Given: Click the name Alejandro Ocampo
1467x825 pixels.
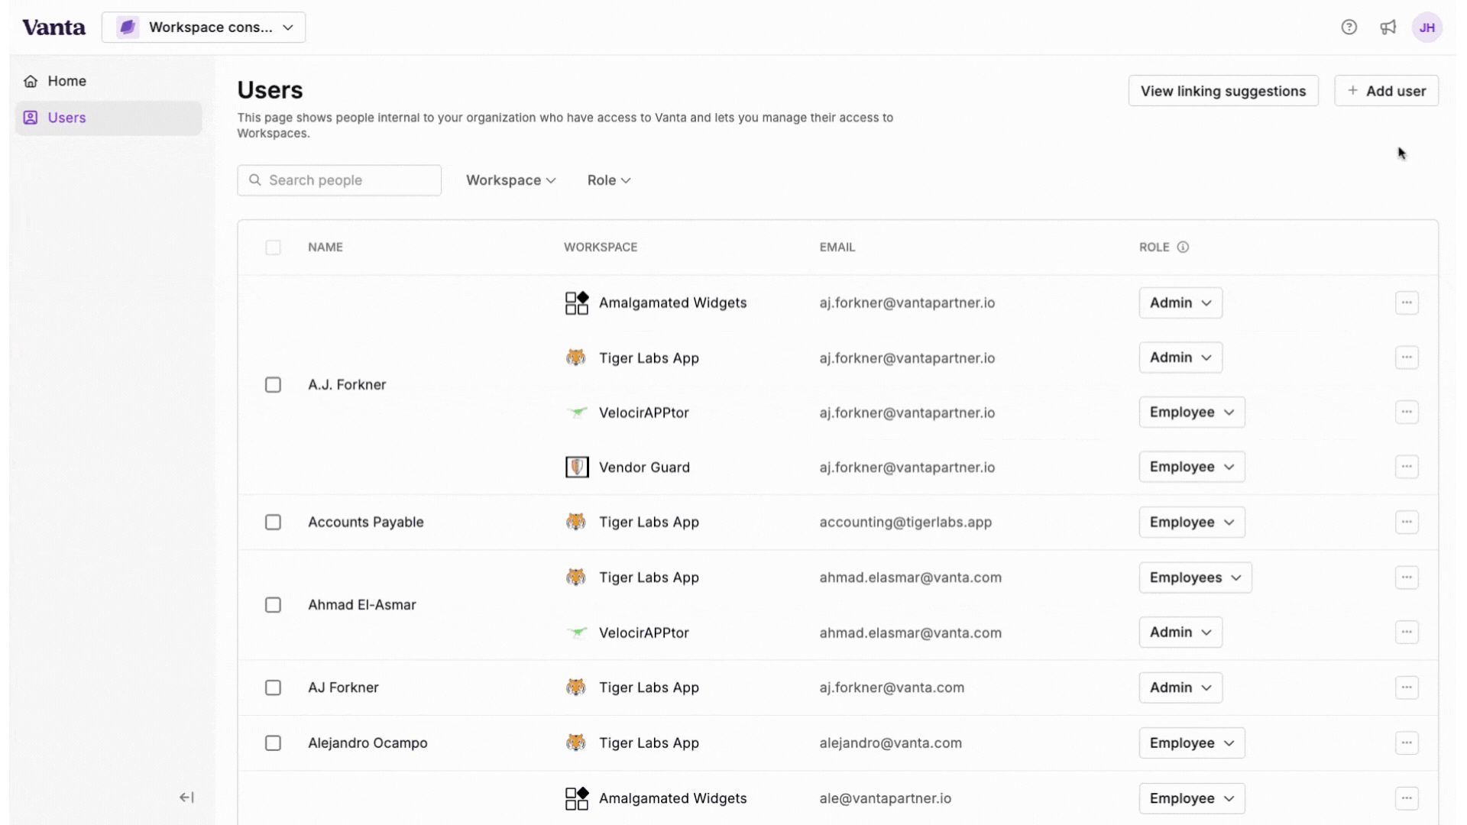Looking at the screenshot, I should coord(368,742).
